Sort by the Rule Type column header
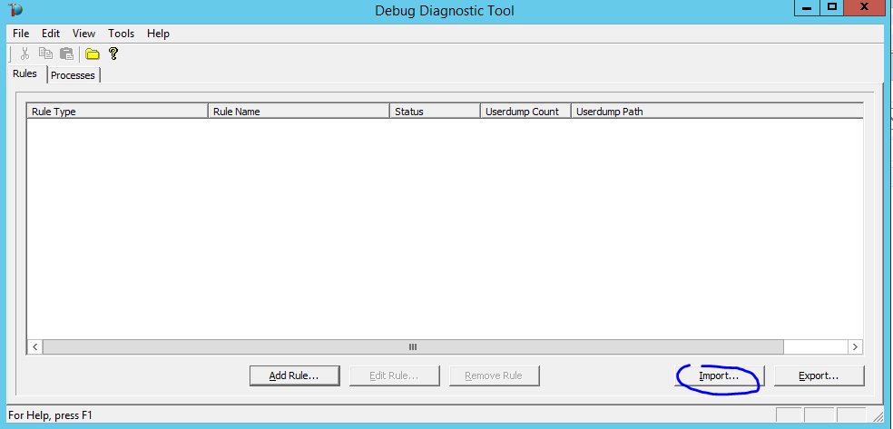893x429 pixels. point(117,112)
